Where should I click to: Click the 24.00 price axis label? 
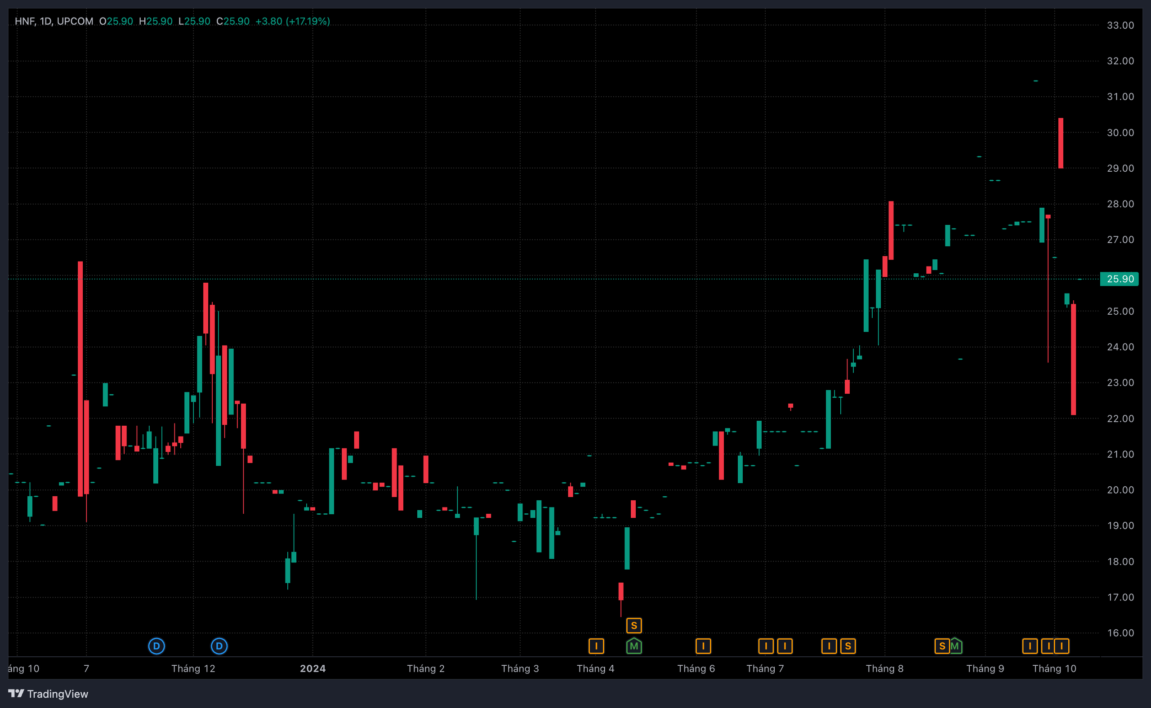pos(1120,347)
